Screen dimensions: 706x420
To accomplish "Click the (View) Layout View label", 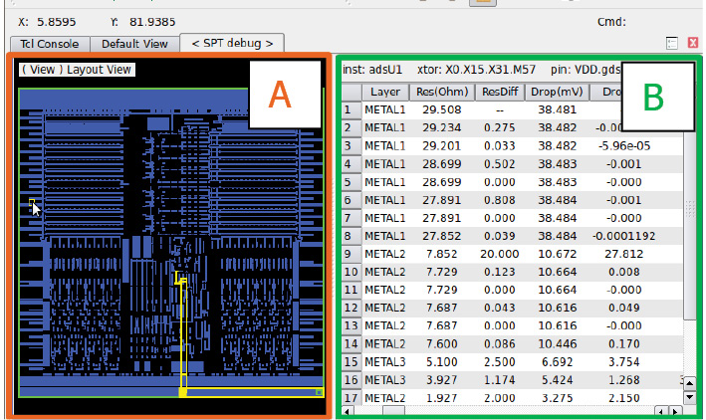I will click(78, 69).
